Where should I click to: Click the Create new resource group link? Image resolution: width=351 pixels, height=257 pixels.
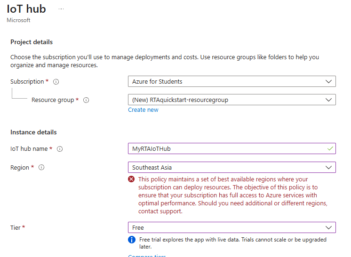(x=143, y=110)
